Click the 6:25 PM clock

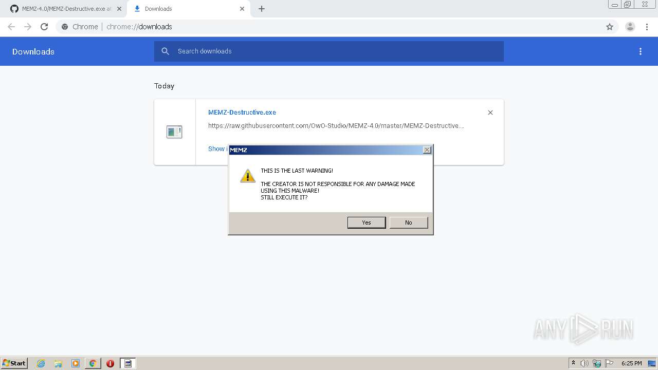(632, 363)
